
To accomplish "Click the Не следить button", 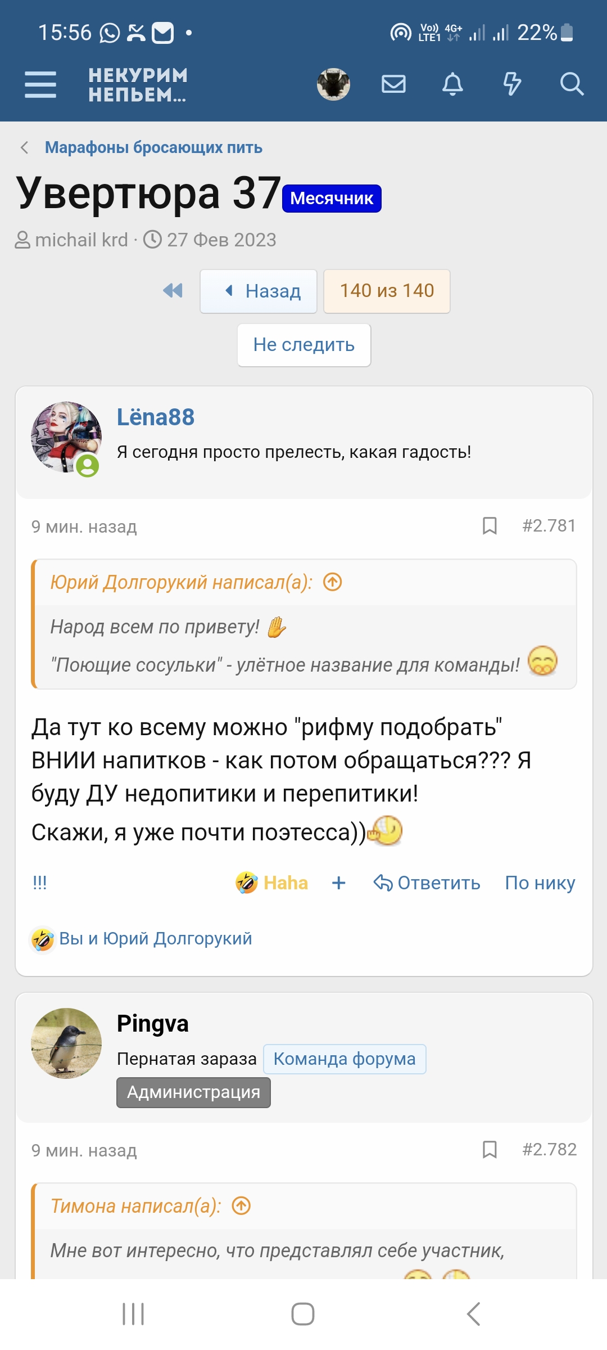I will [x=303, y=345].
